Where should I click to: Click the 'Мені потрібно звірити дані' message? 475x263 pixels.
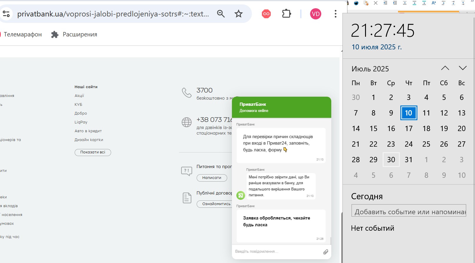click(x=281, y=186)
